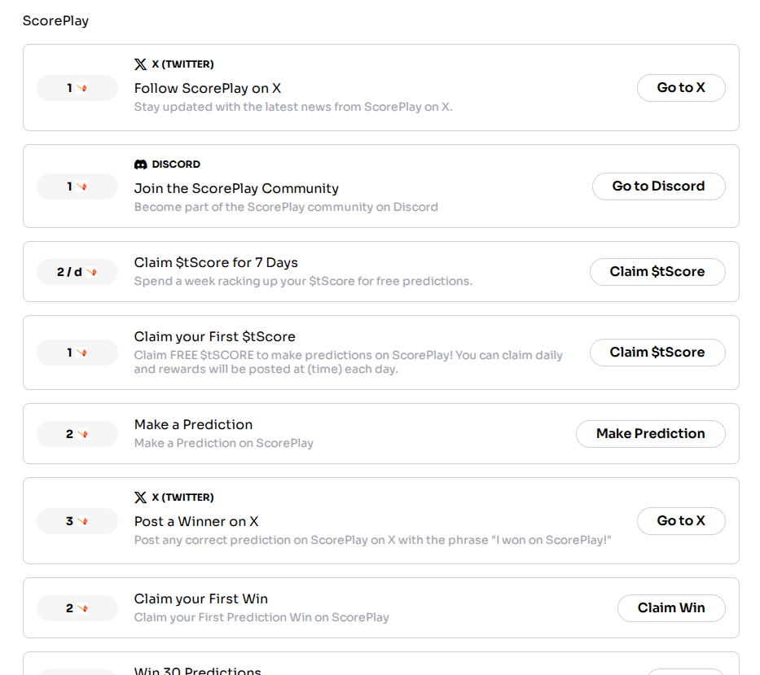Click the Discord logo icon
The image size is (760, 675).
pos(141,164)
